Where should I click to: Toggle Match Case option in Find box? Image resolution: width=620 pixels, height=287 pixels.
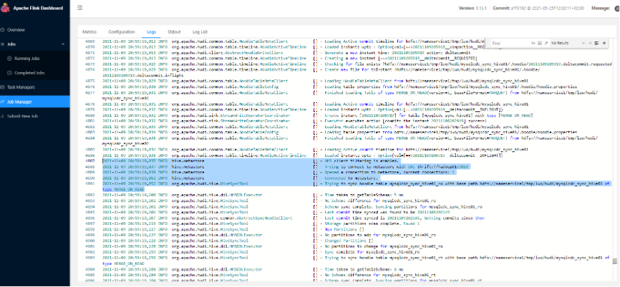533,43
